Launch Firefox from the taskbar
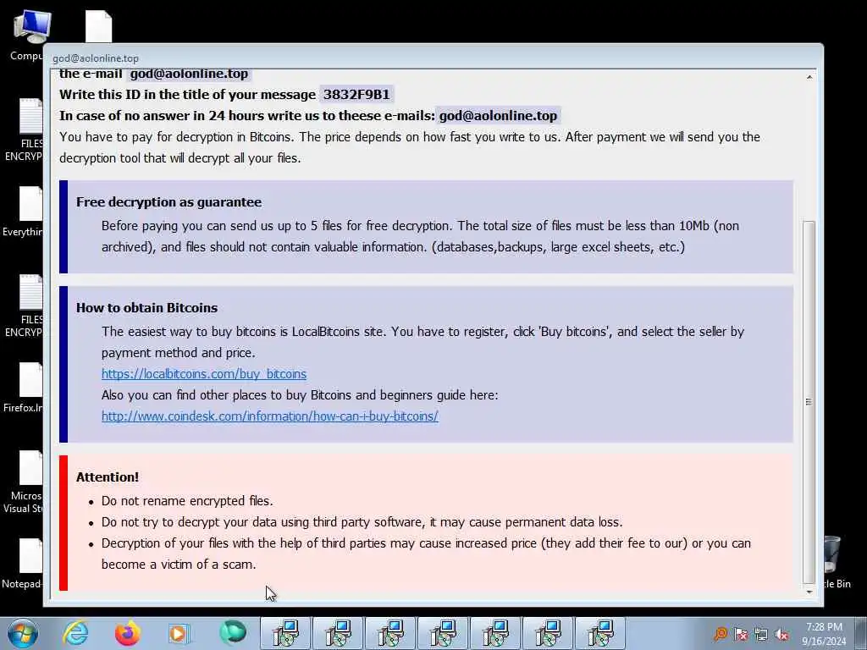867x650 pixels. [127, 633]
